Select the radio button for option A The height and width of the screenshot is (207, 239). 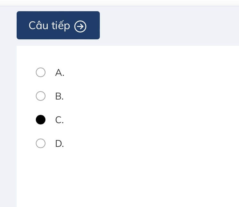coord(41,73)
